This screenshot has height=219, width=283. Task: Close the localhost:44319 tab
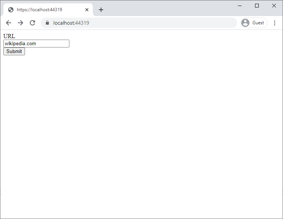87,10
